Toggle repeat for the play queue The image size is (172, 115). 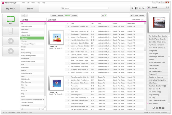point(157,108)
